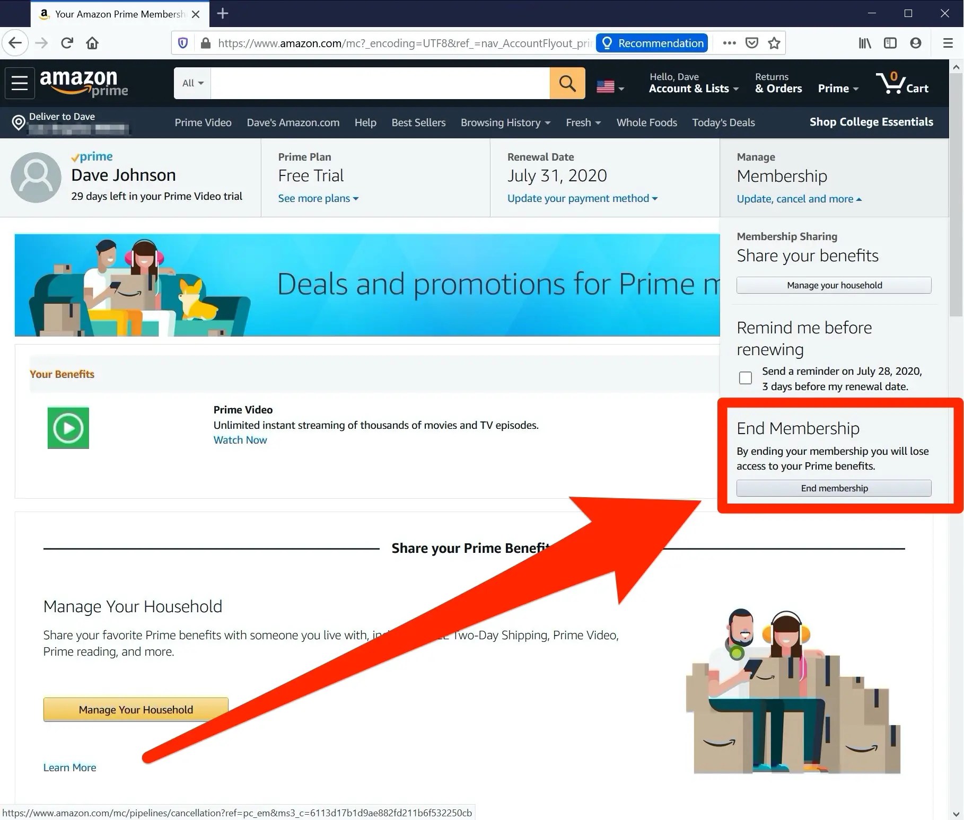Expand the Account & Lists dropdown
This screenshot has width=964, height=820.
[x=694, y=83]
